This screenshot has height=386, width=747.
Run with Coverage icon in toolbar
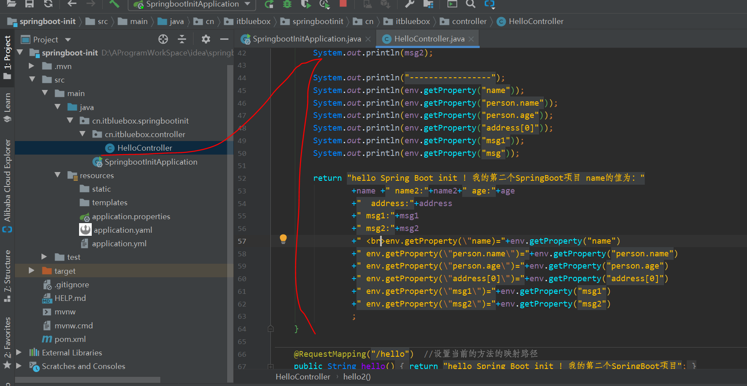point(306,4)
